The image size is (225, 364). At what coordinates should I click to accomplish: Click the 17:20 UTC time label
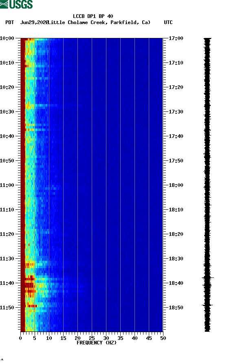[176, 87]
